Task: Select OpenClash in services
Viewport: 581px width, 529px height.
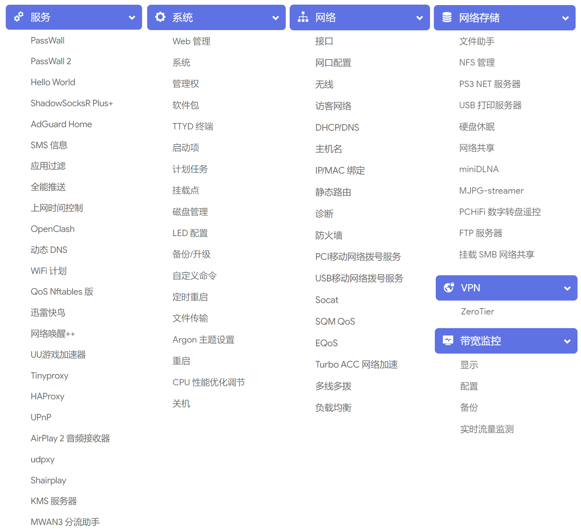Action: click(x=53, y=229)
